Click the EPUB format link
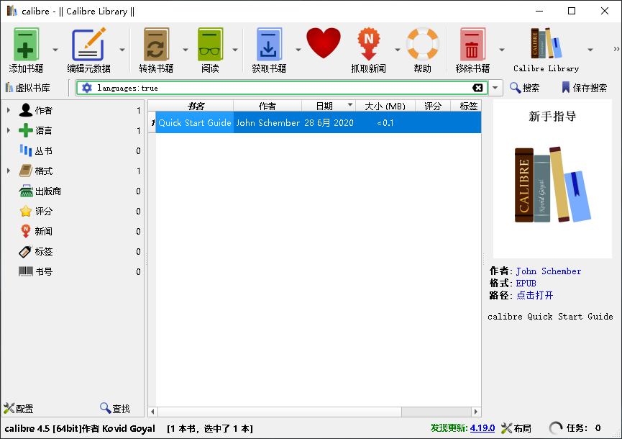Screen dimensions: 622x439 tap(526, 284)
